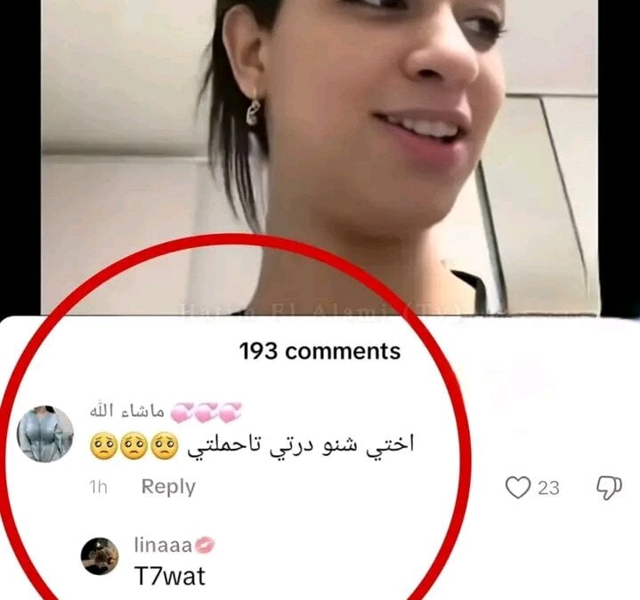Open linaaa's round avatar
Image resolution: width=640 pixels, height=600 pixels.
coord(100,556)
